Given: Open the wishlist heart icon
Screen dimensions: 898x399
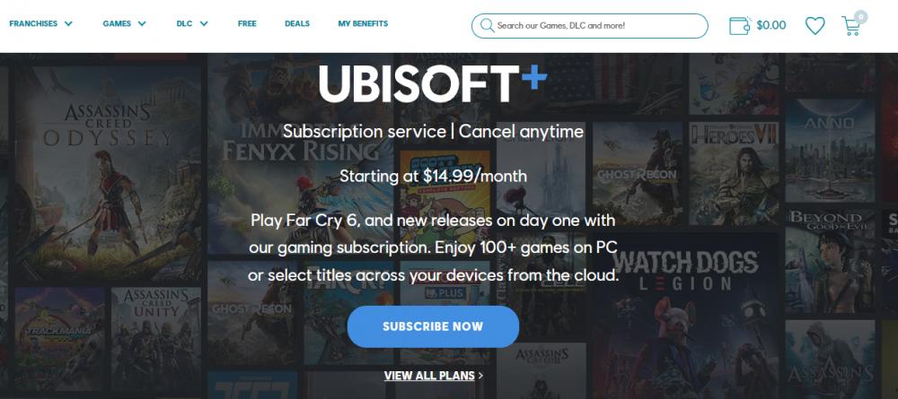Looking at the screenshot, I should 814,25.
